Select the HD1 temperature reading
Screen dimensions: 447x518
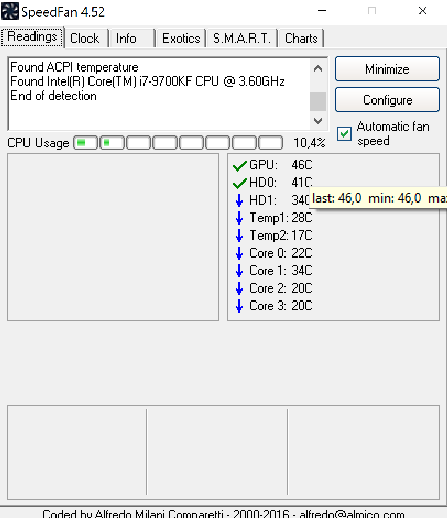(x=300, y=200)
